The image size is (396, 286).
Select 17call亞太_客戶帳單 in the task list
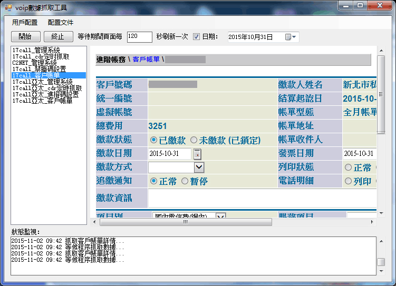click(x=42, y=101)
